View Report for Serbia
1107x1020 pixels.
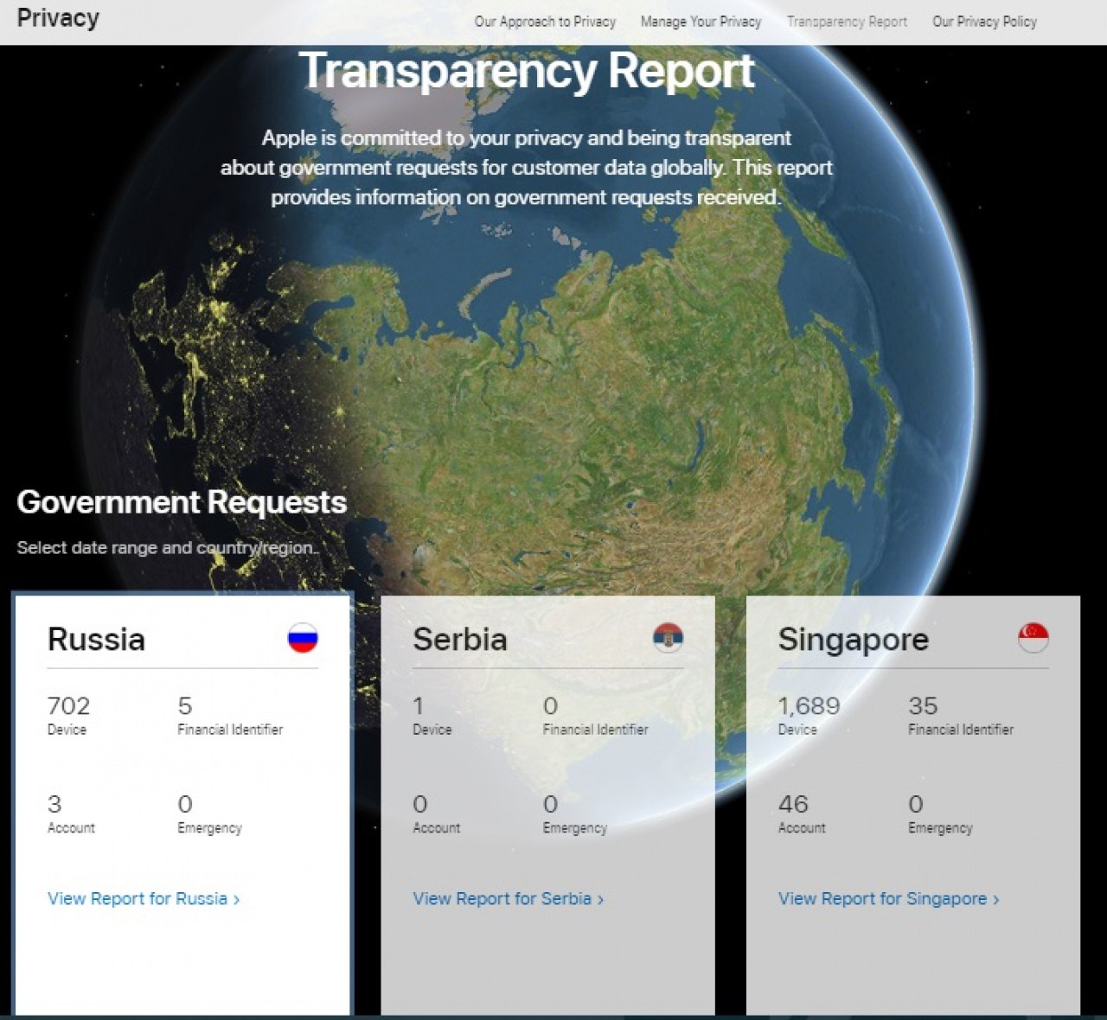[509, 899]
